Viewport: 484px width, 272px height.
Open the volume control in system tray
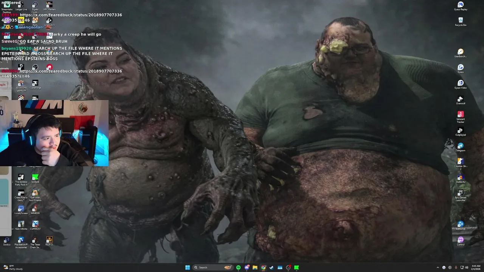pyautogui.click(x=466, y=267)
